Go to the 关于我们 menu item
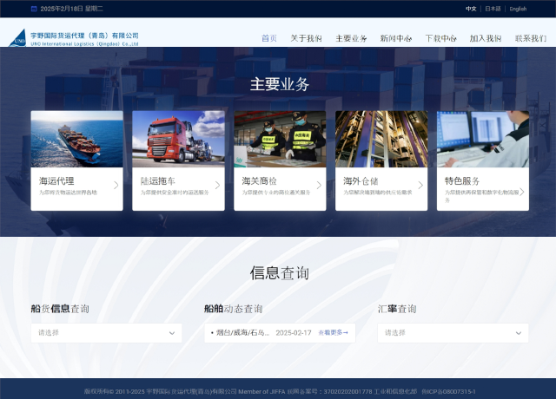 tap(306, 39)
